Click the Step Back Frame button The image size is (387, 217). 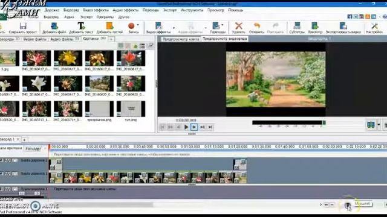pos(178,127)
